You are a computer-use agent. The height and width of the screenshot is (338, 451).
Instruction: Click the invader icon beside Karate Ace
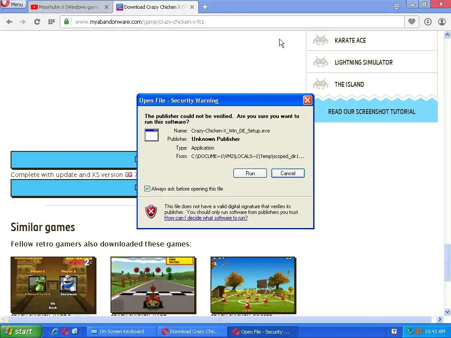tap(321, 40)
